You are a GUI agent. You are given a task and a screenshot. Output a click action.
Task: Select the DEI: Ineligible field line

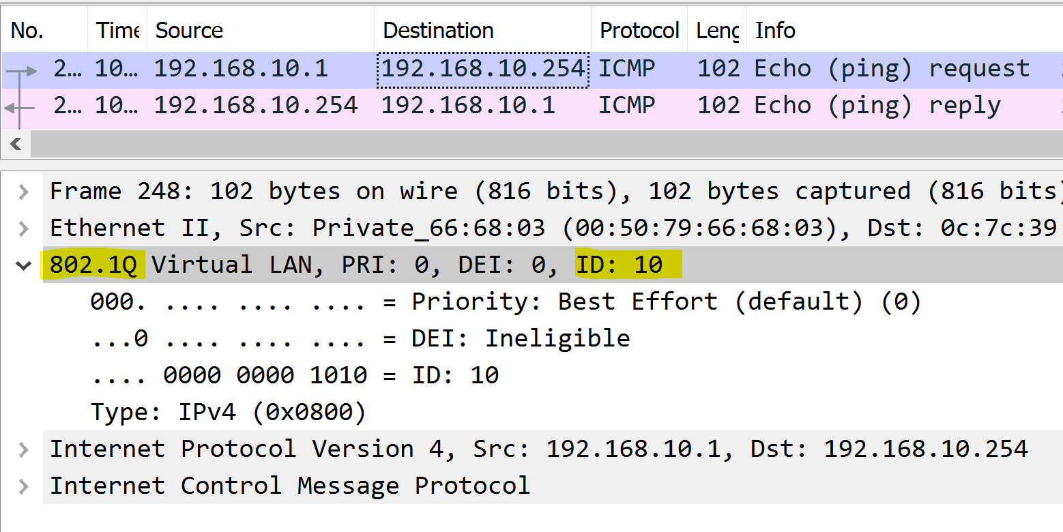click(x=360, y=339)
